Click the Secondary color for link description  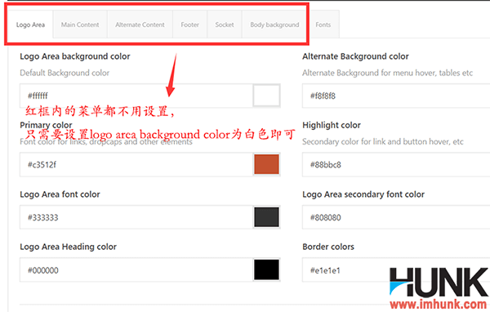(x=383, y=141)
